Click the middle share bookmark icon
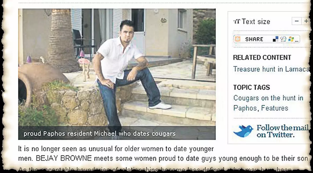The width and height of the screenshot is (313, 173). (283, 39)
